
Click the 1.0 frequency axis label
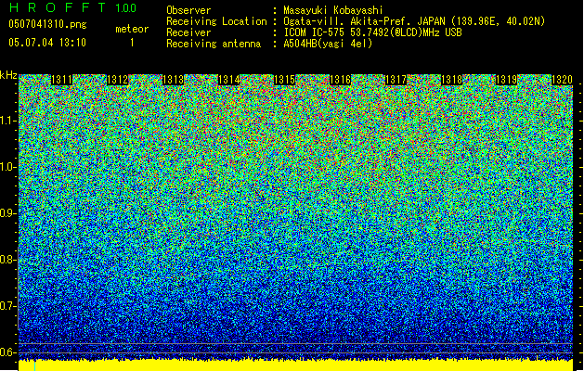click(x=8, y=167)
